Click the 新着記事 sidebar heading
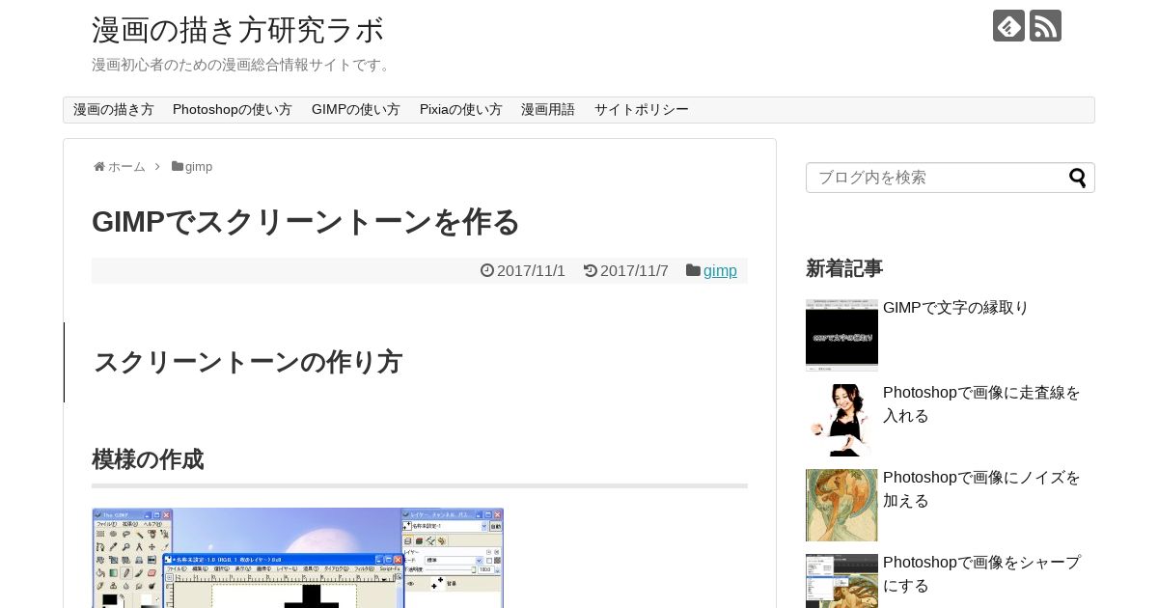The height and width of the screenshot is (608, 1158). pyautogui.click(x=844, y=268)
